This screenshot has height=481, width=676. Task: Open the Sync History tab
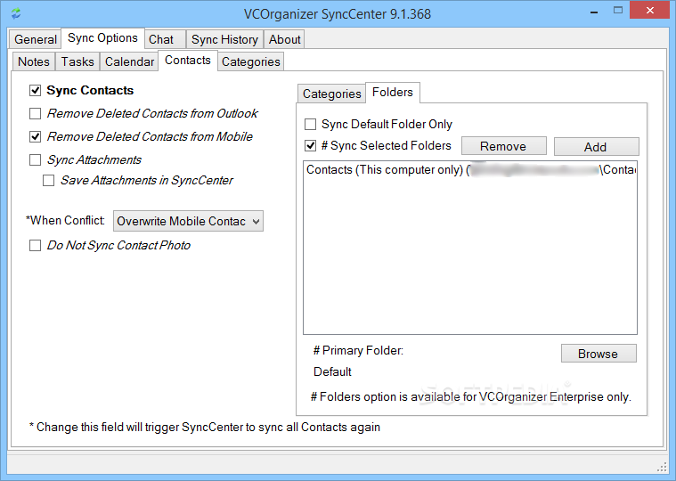[x=224, y=39]
